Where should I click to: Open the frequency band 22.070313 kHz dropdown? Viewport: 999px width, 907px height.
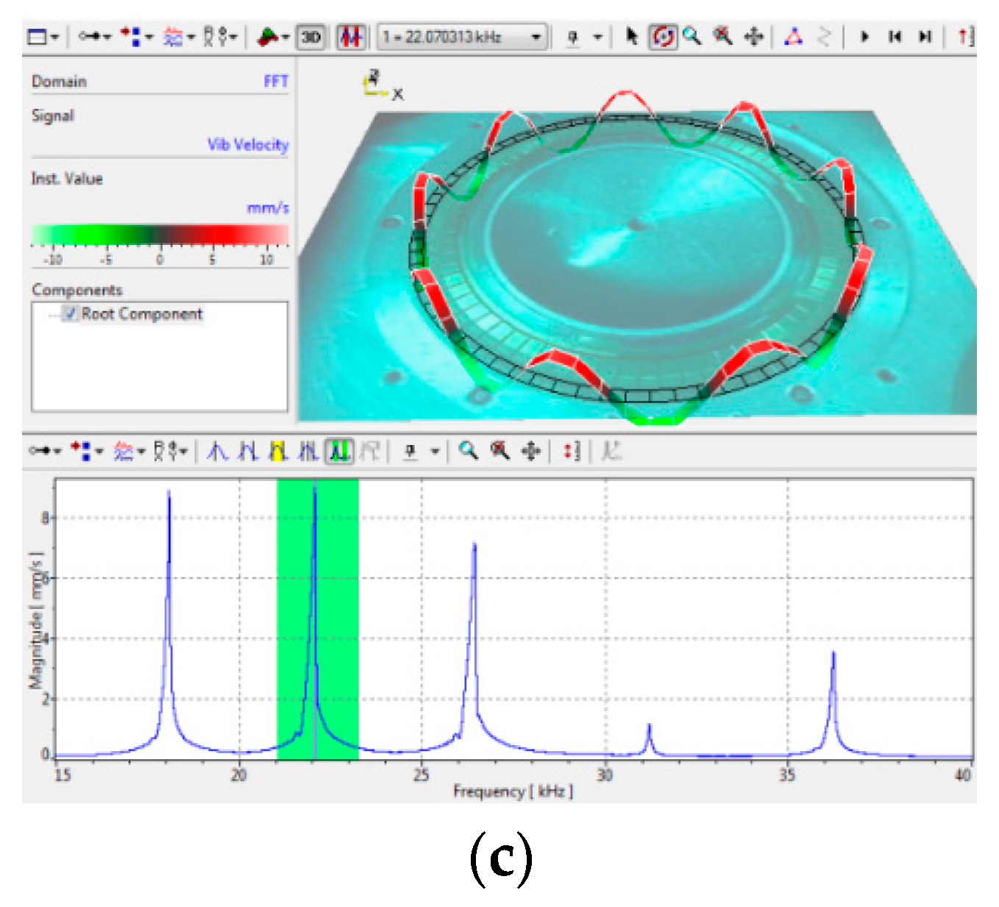[536, 37]
